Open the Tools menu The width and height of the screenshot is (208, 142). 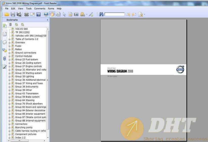click(29, 9)
